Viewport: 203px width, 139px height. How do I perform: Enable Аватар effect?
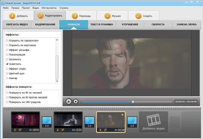(7, 78)
